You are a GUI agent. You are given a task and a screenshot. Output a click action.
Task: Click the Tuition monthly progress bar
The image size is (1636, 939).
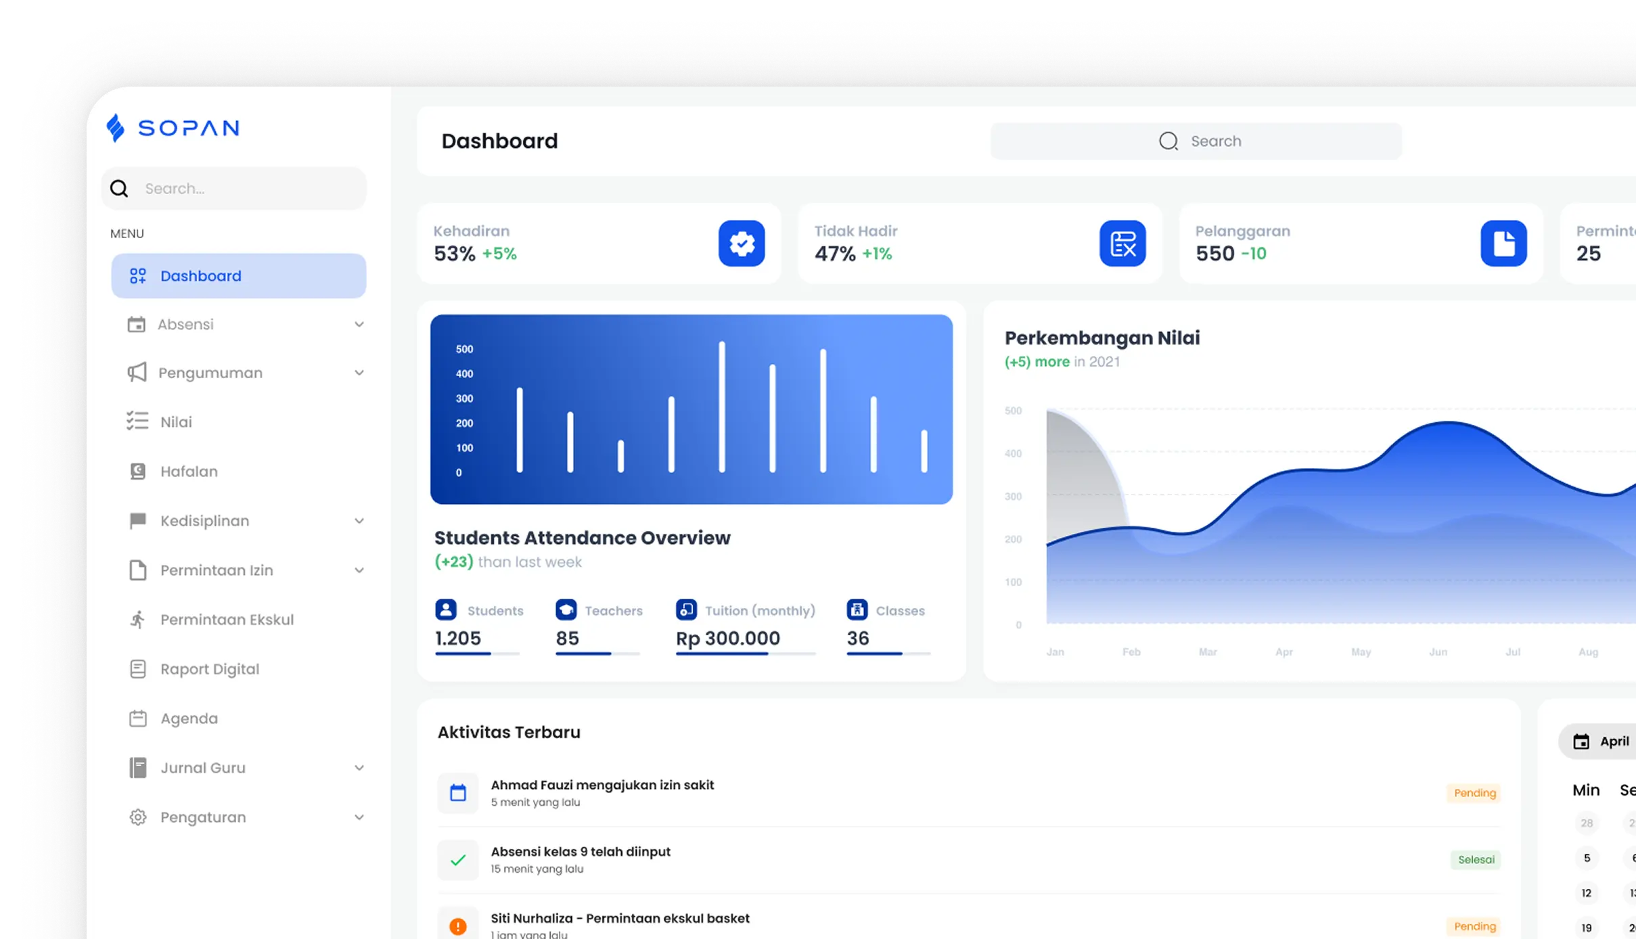746,654
